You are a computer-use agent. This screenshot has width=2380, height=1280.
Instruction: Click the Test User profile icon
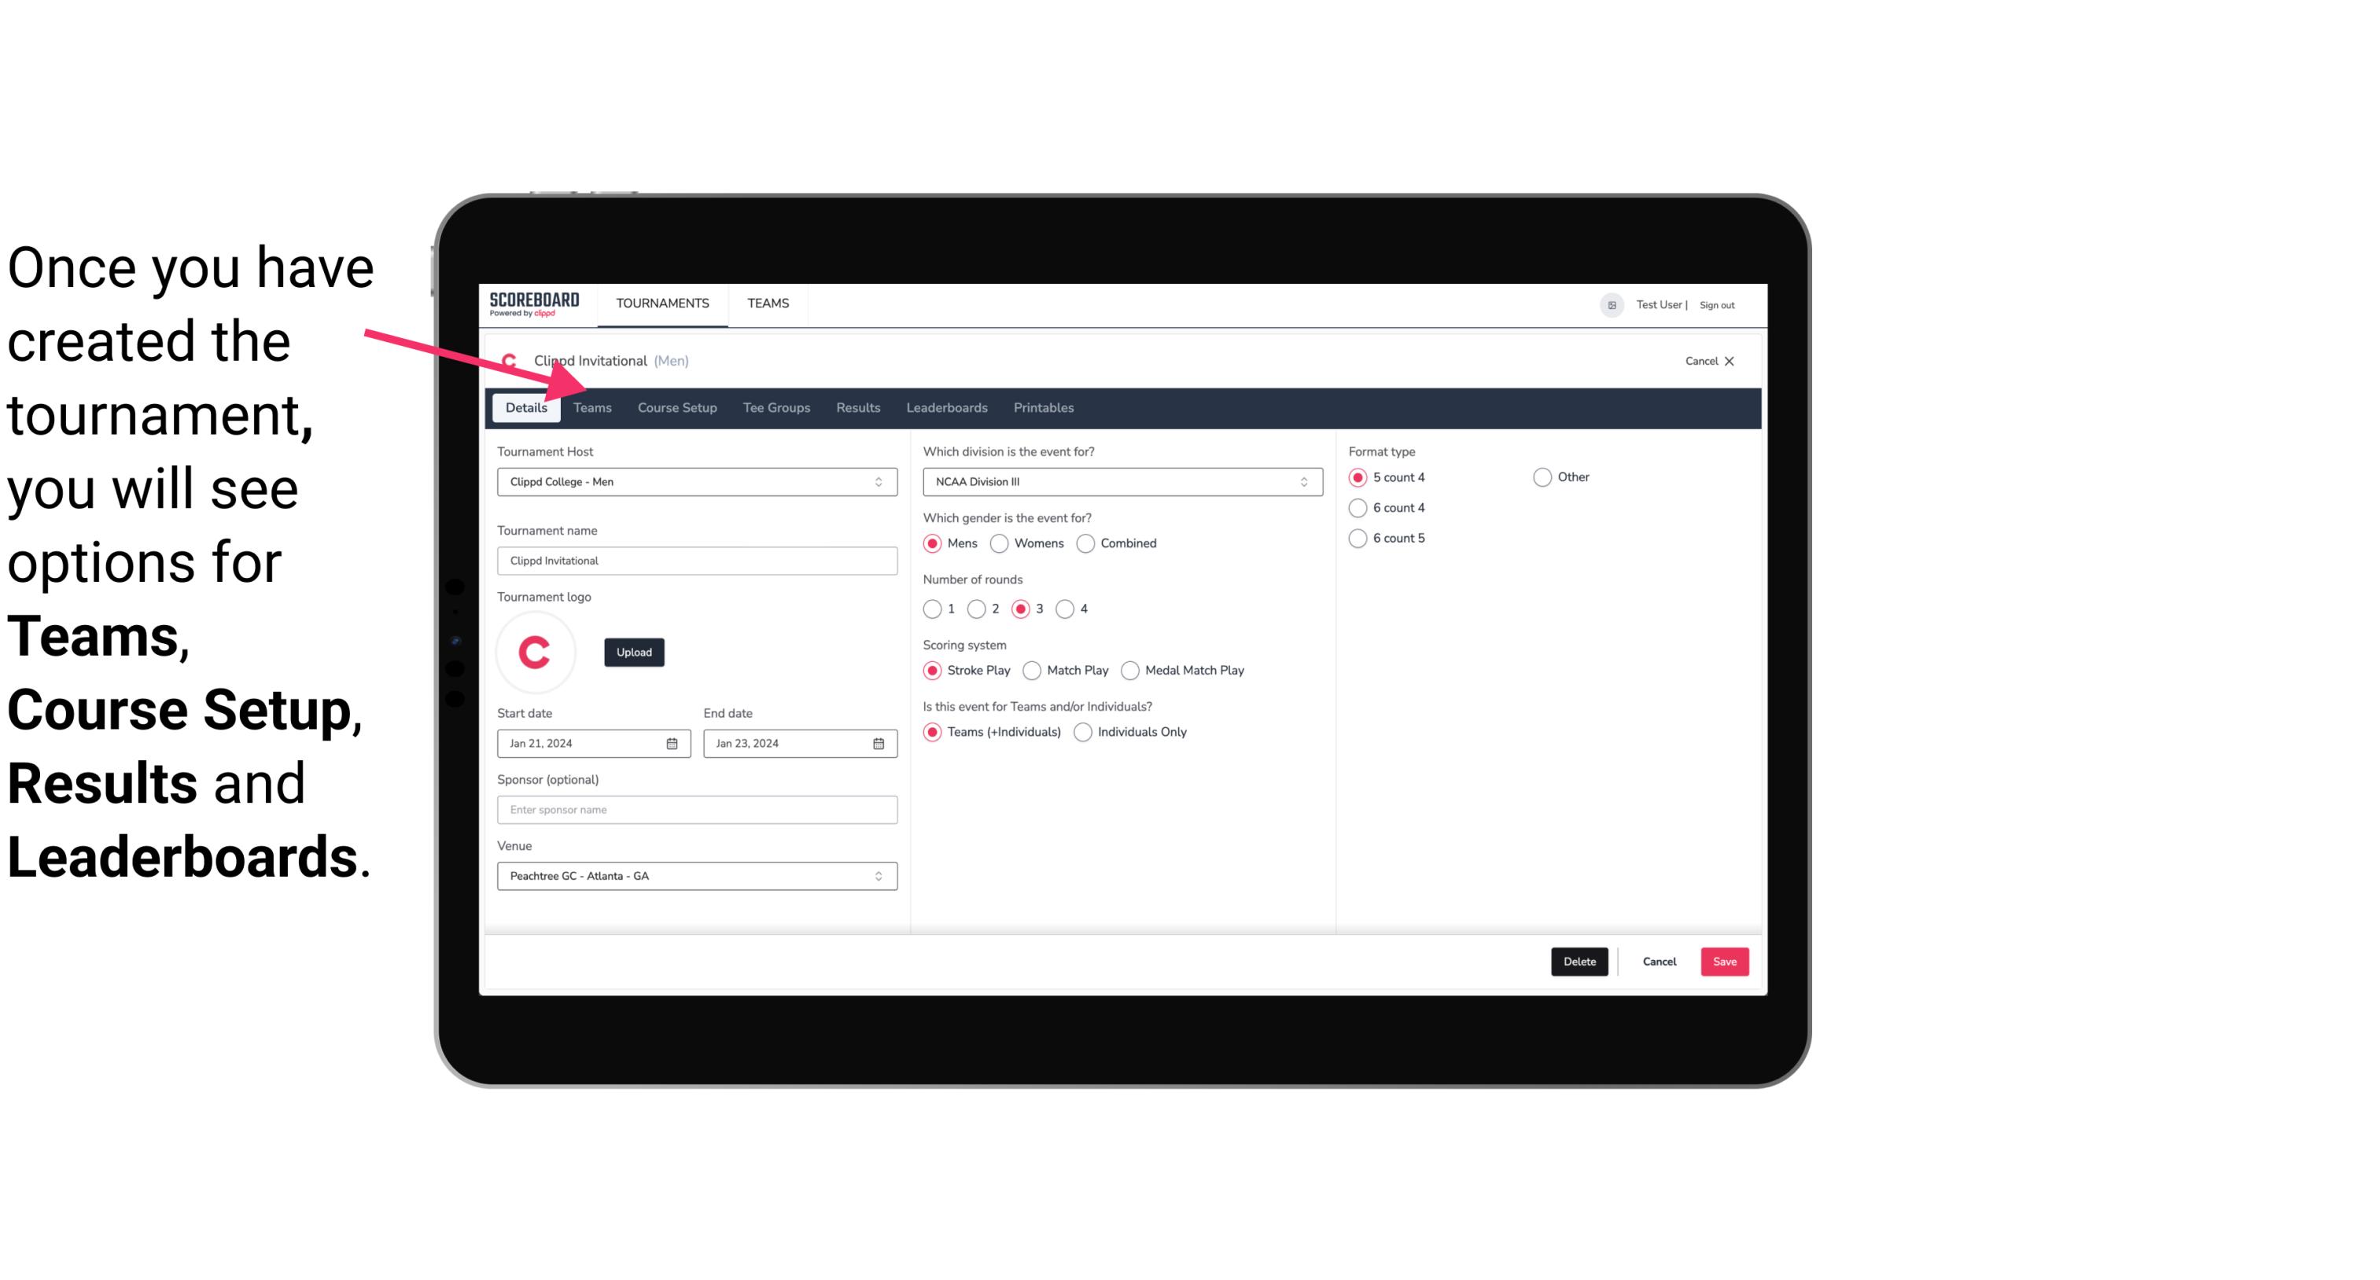(1609, 304)
